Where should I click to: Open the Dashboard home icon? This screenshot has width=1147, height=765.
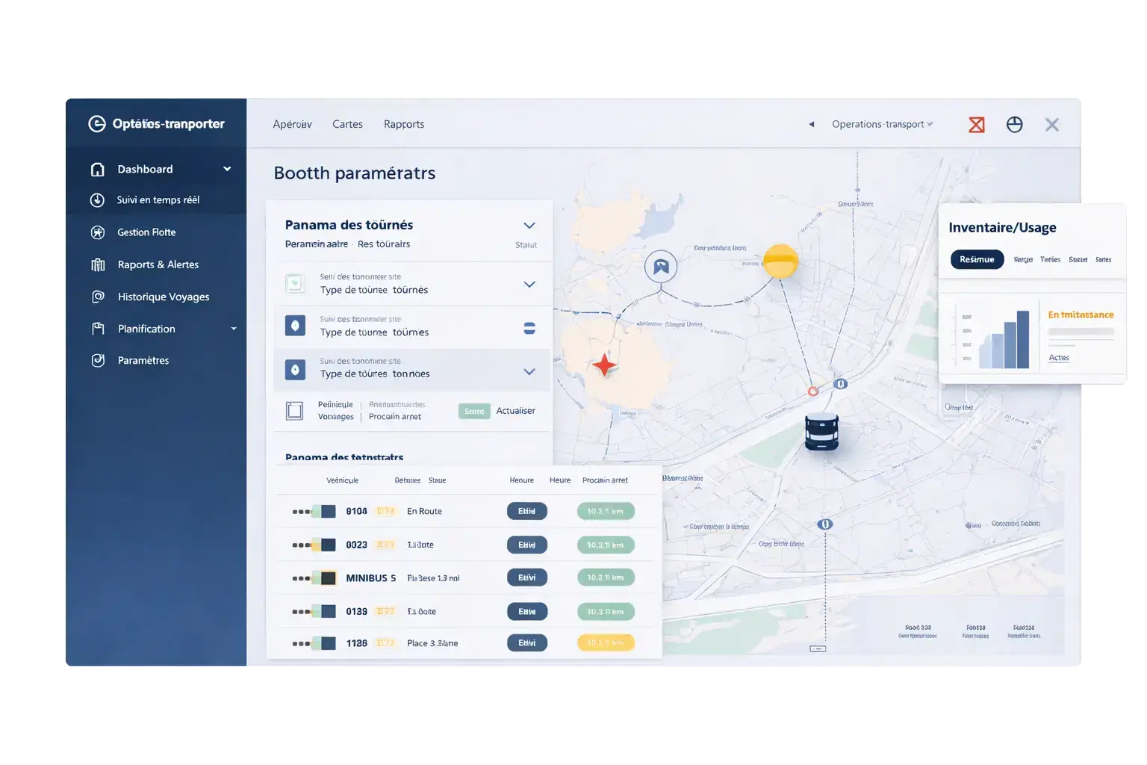tap(98, 169)
